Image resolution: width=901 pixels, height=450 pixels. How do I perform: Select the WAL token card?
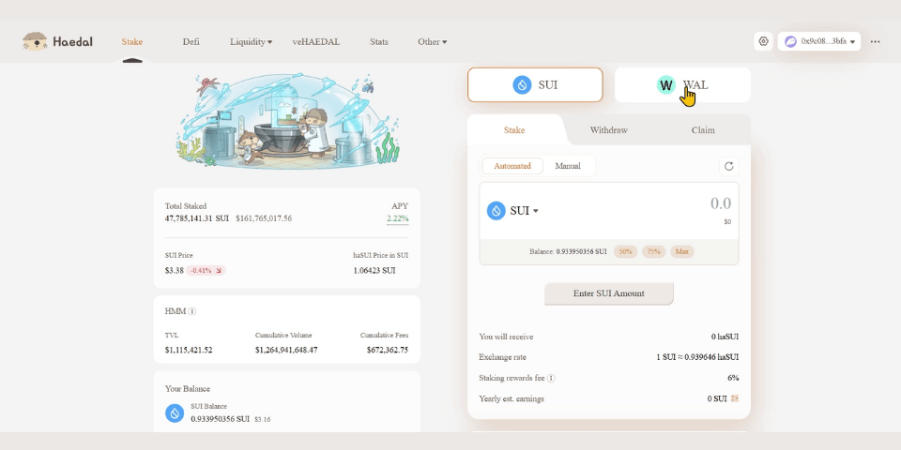[682, 85]
